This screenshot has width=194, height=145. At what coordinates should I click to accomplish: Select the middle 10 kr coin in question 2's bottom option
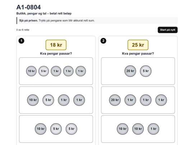[138, 129]
